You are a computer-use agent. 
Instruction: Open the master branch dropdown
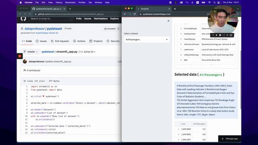pos(31,52)
